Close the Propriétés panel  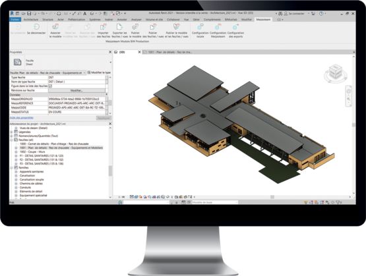point(110,52)
